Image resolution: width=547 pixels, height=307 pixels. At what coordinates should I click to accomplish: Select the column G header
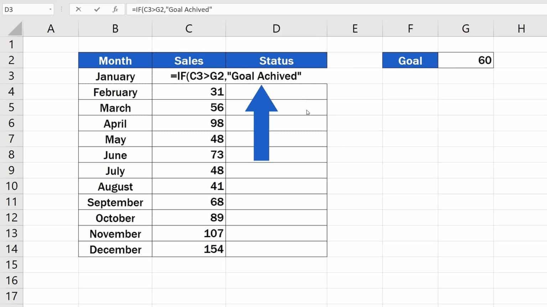pyautogui.click(x=465, y=28)
